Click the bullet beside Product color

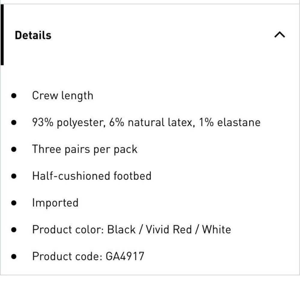point(13,229)
